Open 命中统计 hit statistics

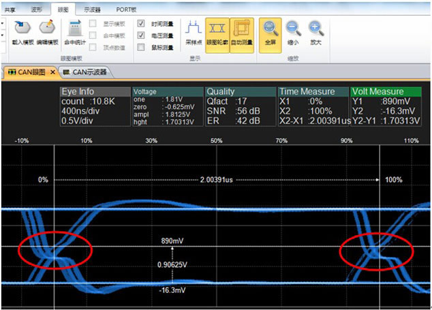pyautogui.click(x=74, y=31)
